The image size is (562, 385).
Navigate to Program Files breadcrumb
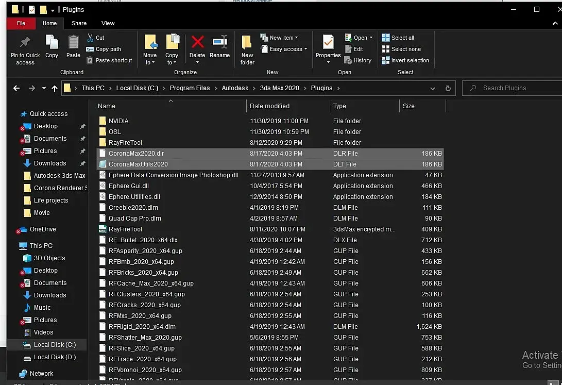pos(190,88)
